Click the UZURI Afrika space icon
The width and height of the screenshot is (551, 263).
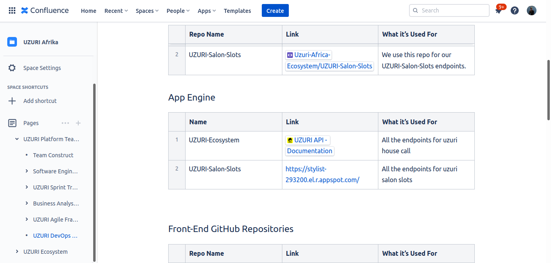coord(12,41)
